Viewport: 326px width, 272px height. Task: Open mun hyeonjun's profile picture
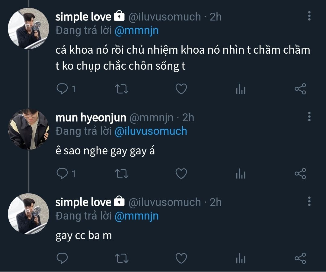[x=28, y=129]
